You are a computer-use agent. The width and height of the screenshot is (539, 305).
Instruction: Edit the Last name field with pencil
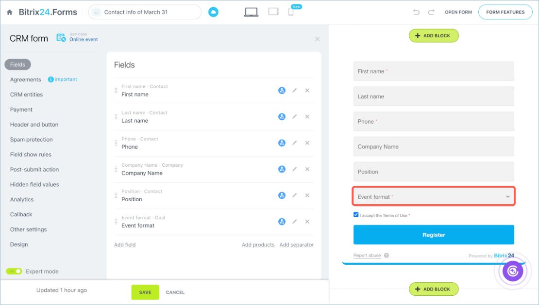[295, 117]
